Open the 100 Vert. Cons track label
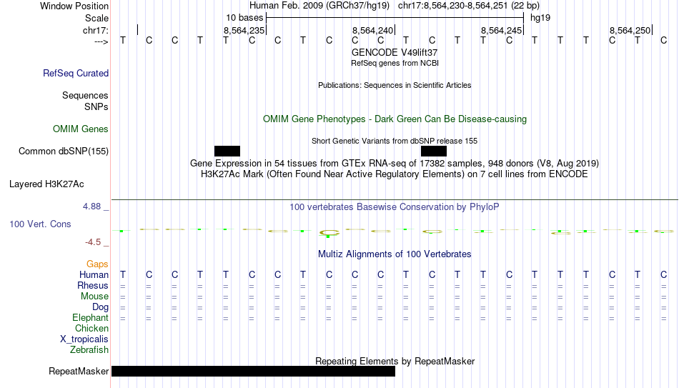This screenshot has width=679, height=388. click(40, 224)
